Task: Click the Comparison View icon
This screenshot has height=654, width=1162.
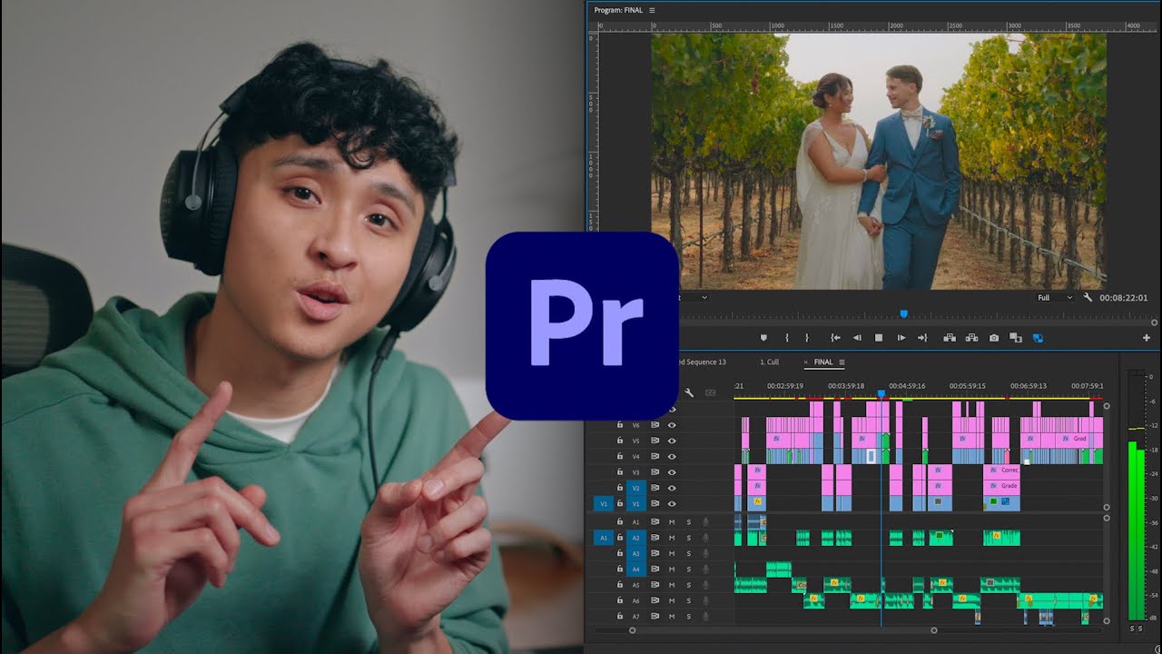Action: coord(1016,338)
